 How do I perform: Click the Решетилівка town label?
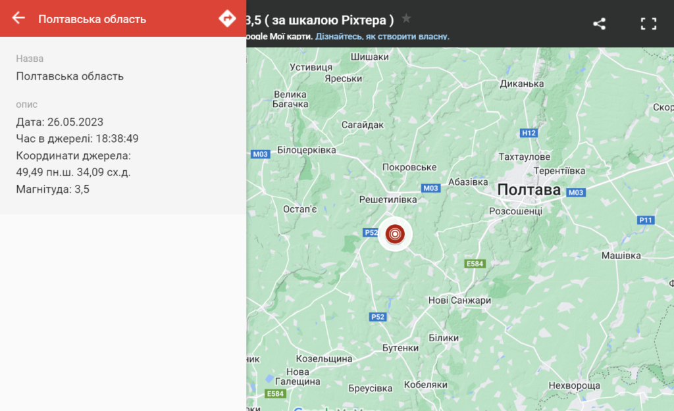pos(388,199)
